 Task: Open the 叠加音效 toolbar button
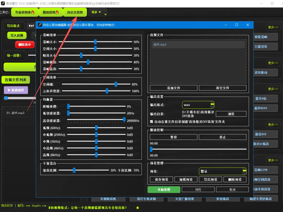51,12
